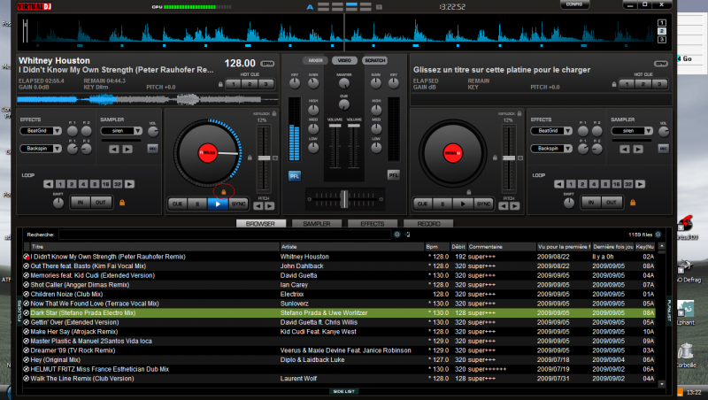
Task: Show the MIXER panel
Action: tap(316, 60)
